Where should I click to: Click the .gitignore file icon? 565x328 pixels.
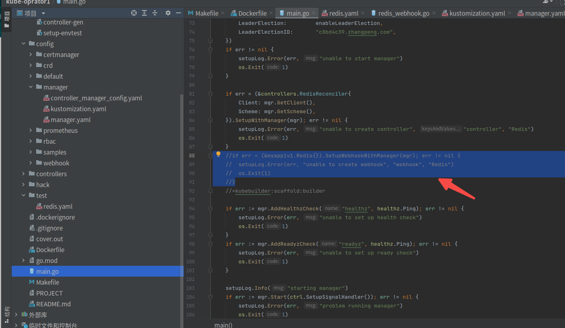[32, 228]
